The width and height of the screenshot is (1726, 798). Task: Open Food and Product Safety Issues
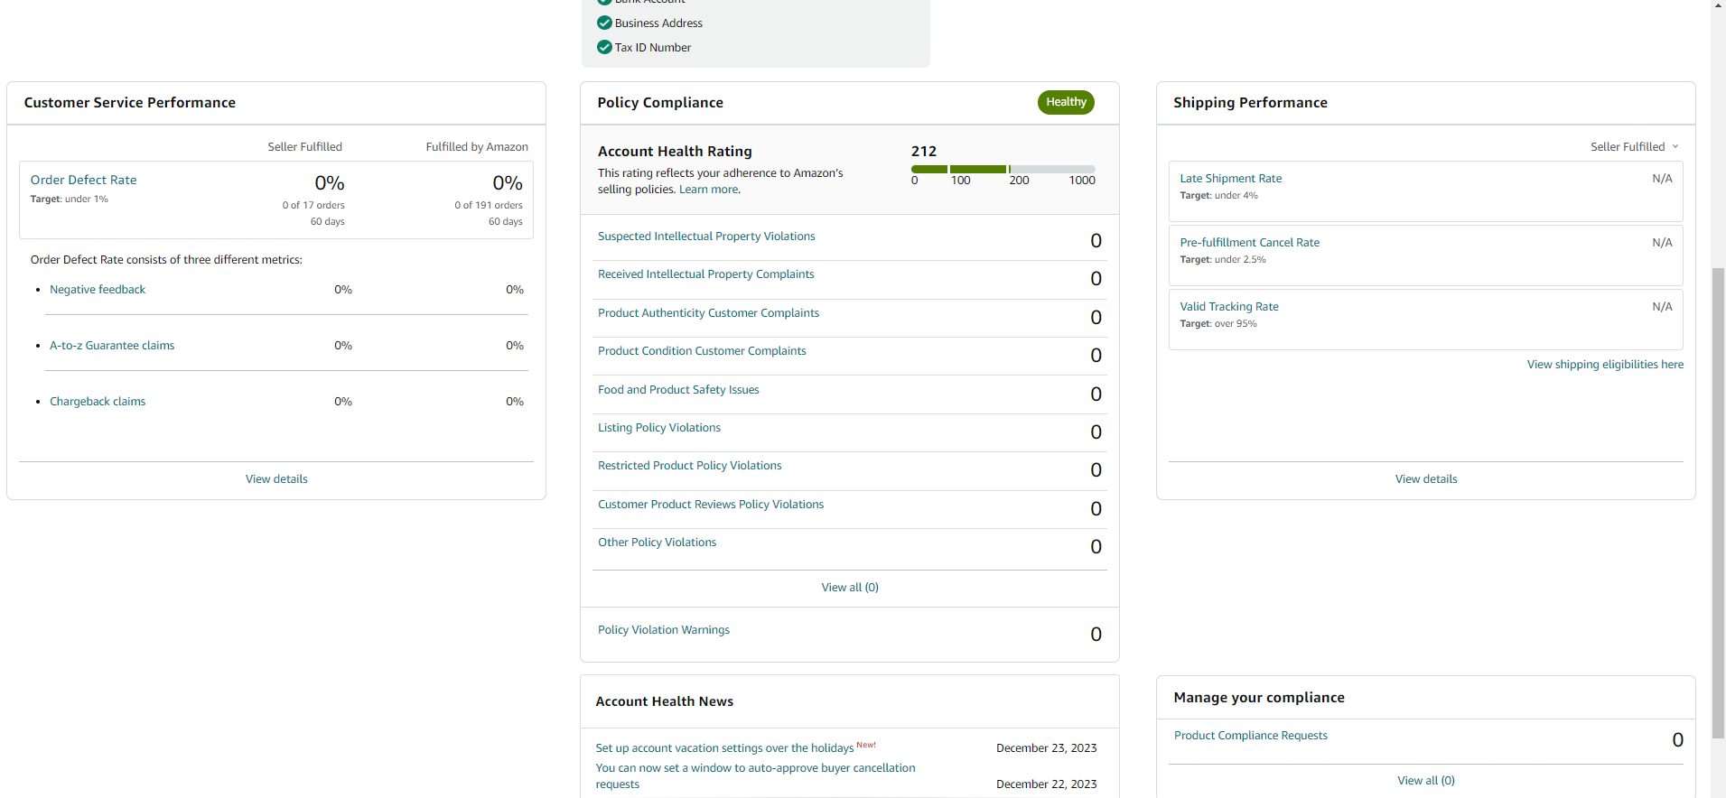pyautogui.click(x=678, y=390)
